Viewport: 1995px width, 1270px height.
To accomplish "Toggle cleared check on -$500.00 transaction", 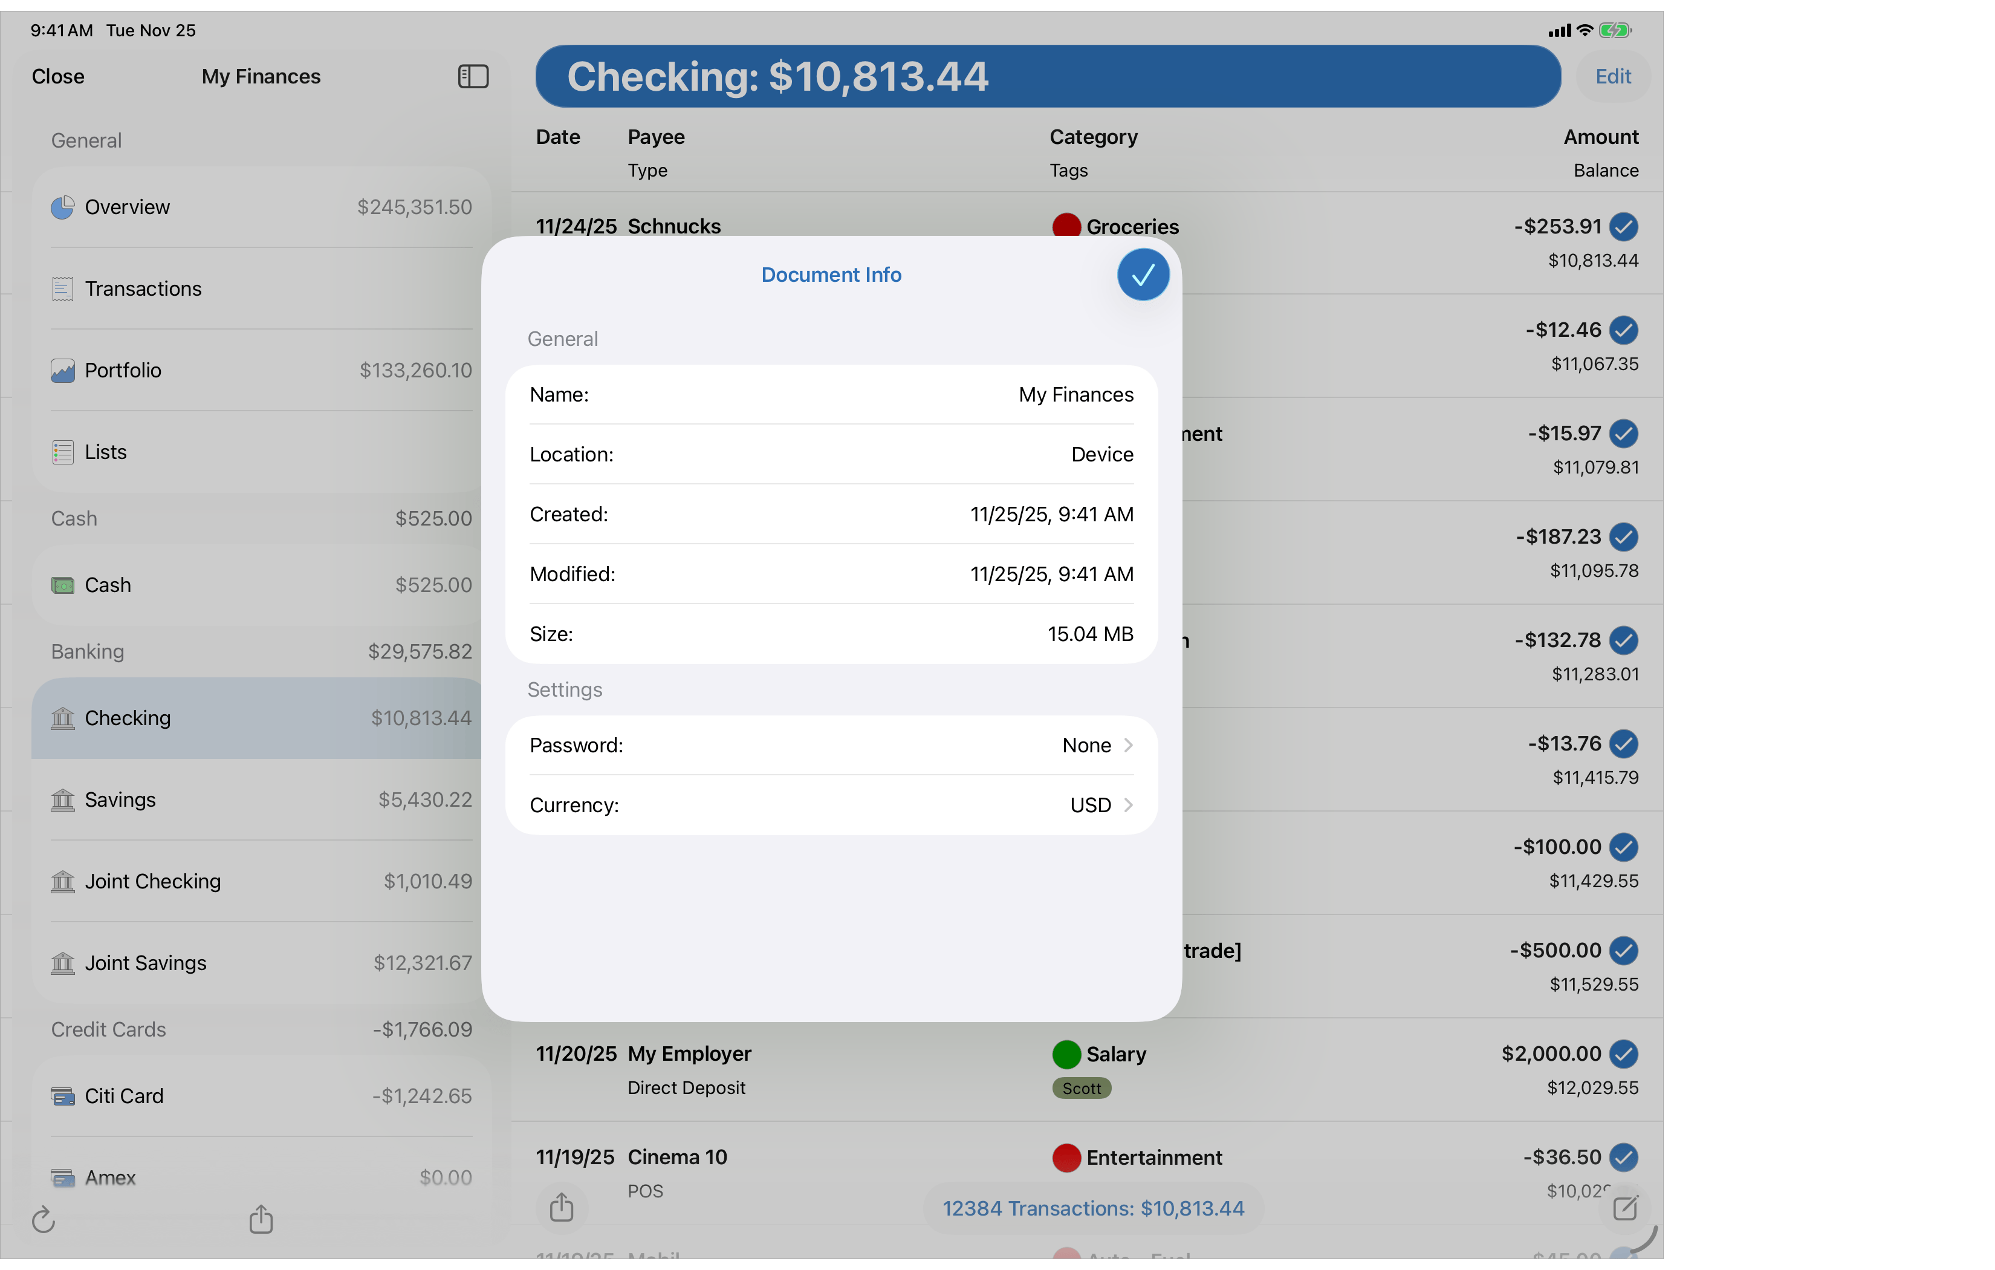I will 1623,950.
